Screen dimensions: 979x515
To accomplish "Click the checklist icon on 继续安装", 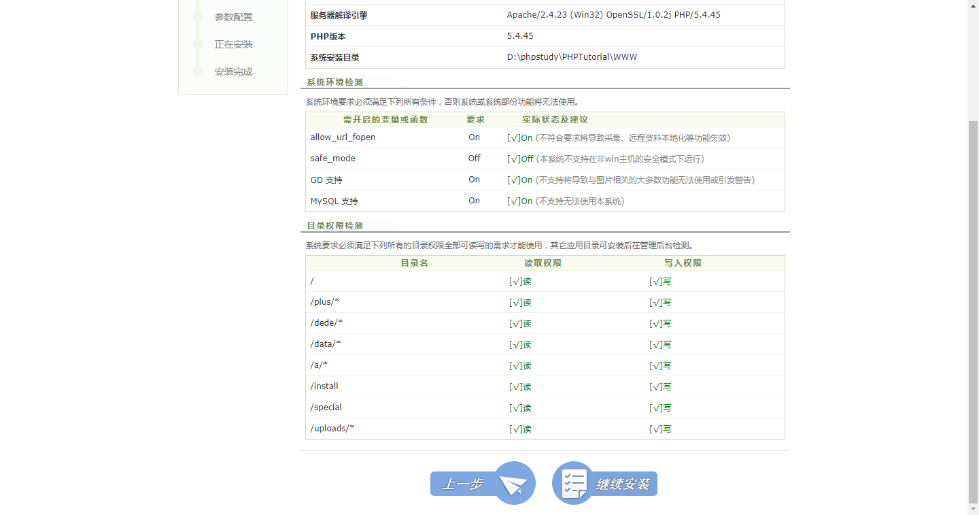I will coord(574,484).
